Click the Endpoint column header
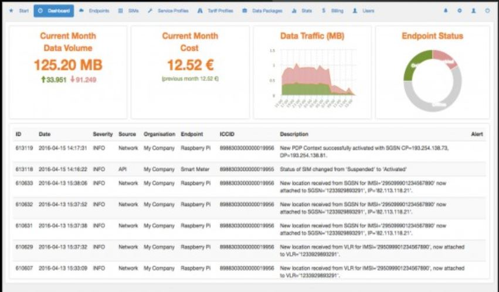Viewport: 499px width, 292px height. point(192,134)
